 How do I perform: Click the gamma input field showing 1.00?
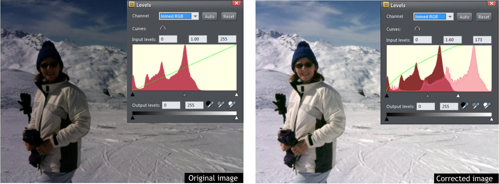click(198, 39)
